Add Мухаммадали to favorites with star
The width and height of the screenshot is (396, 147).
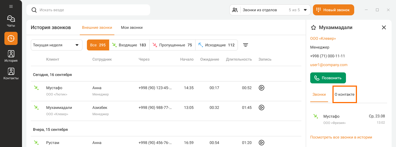tap(313, 27)
